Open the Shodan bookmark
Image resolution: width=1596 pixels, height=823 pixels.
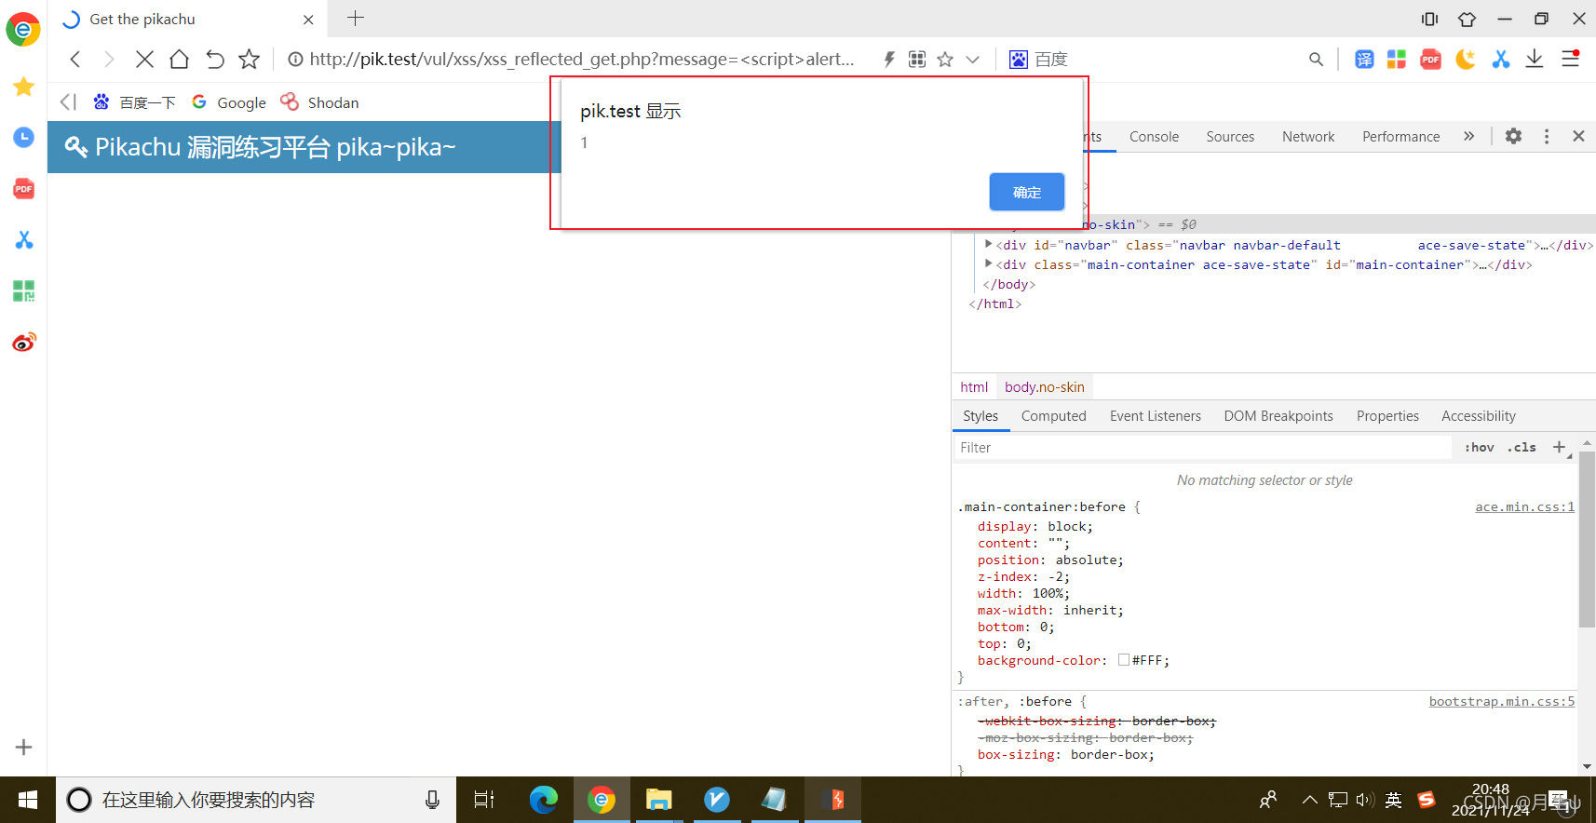319,102
